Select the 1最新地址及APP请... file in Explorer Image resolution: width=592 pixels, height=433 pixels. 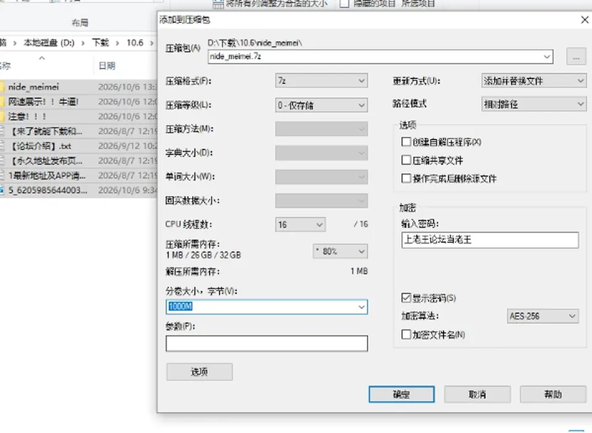pos(47,176)
